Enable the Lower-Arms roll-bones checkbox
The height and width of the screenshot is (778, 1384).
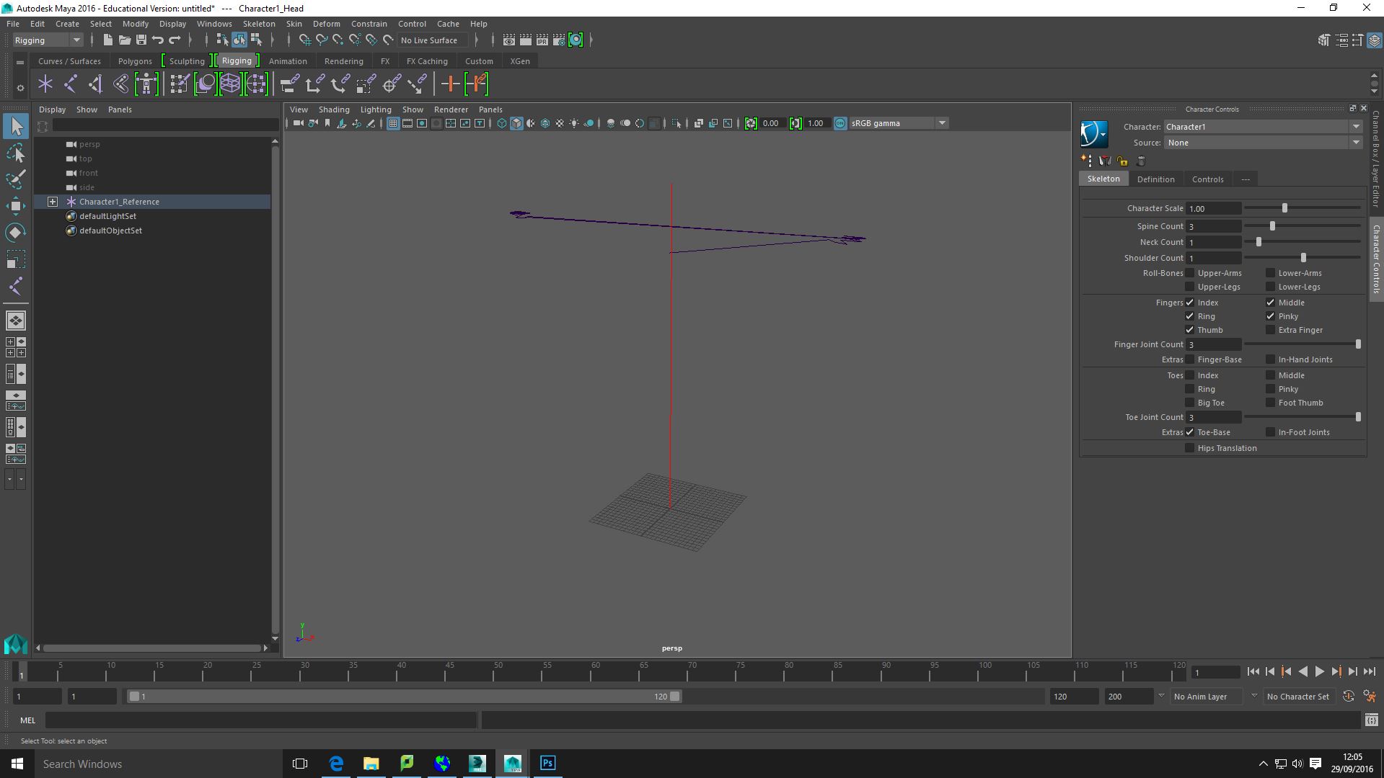pos(1270,273)
